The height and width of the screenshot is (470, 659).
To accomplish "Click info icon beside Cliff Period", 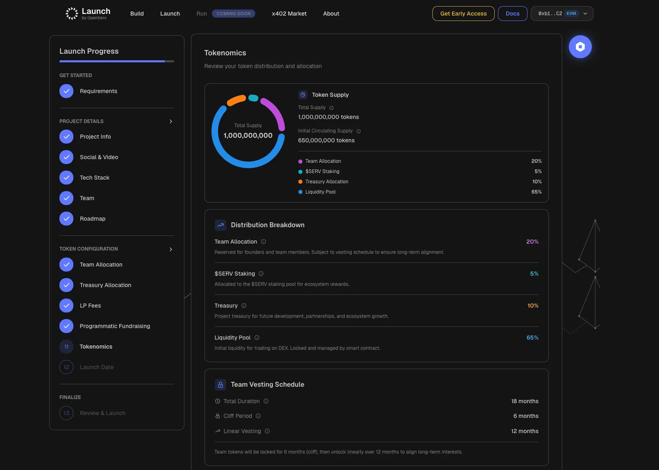I will 258,416.
